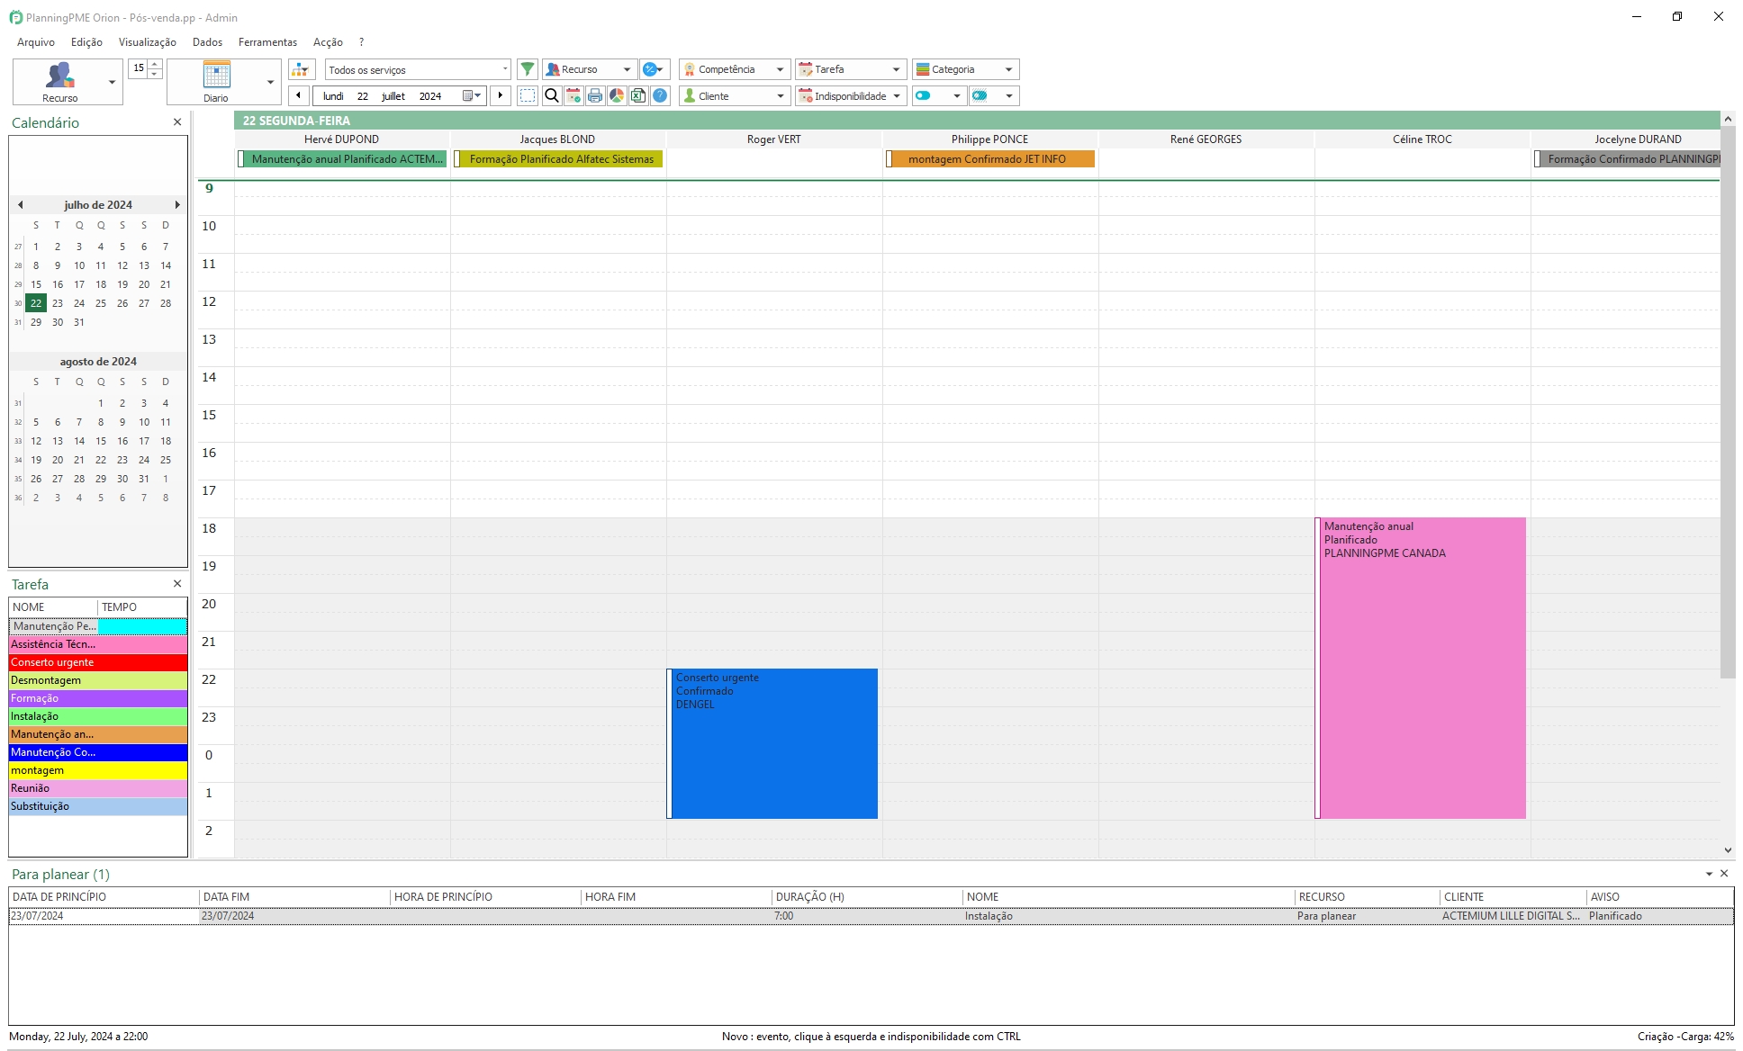Open the Cliente filter dropdown

[735, 95]
